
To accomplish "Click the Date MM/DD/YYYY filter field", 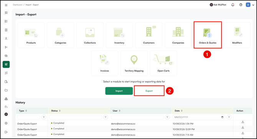I will click(199, 117).
